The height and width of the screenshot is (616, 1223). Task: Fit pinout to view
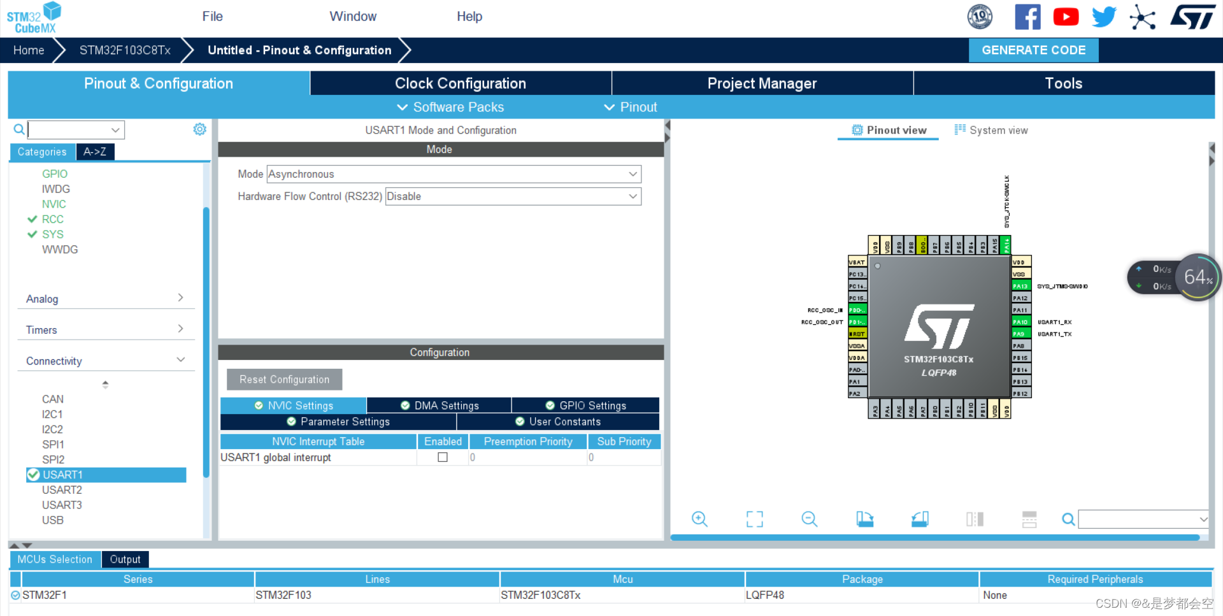point(755,519)
